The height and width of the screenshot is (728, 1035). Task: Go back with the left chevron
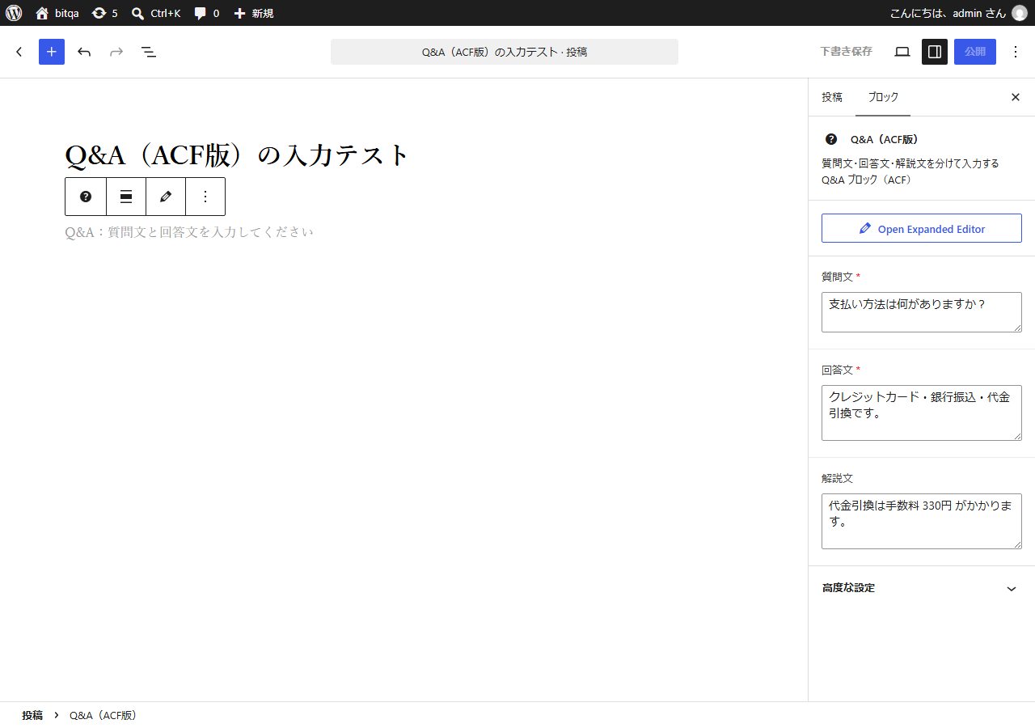tap(19, 52)
